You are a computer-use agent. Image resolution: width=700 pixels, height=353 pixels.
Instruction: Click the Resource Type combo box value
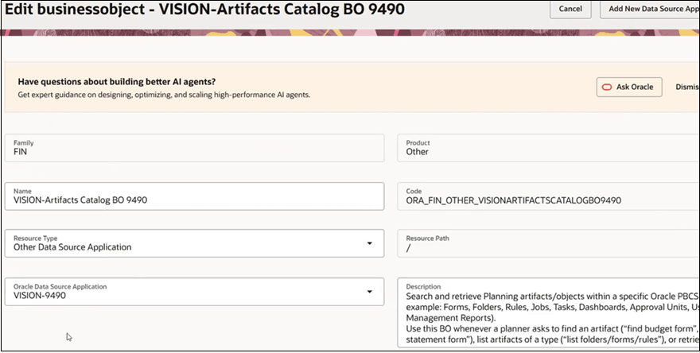[72, 247]
